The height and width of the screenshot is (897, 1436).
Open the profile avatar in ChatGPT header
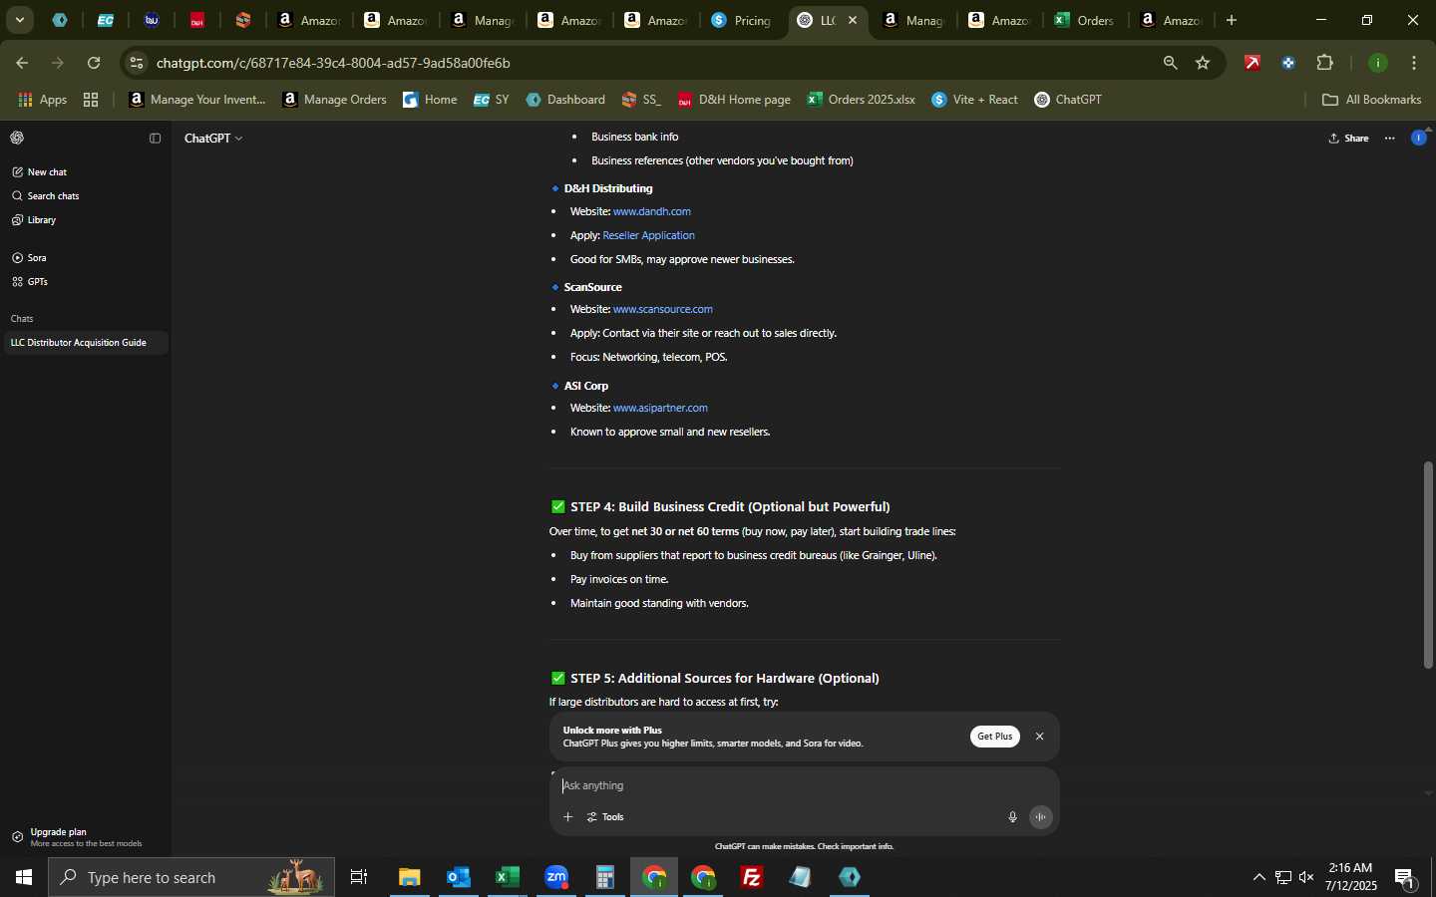(1419, 138)
